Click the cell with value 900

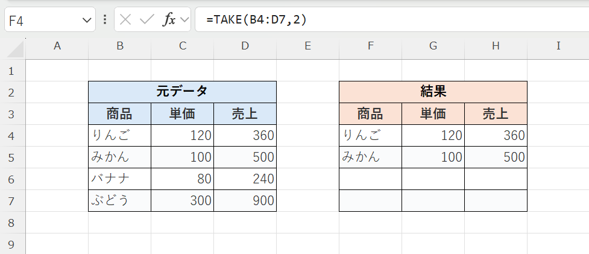(245, 201)
